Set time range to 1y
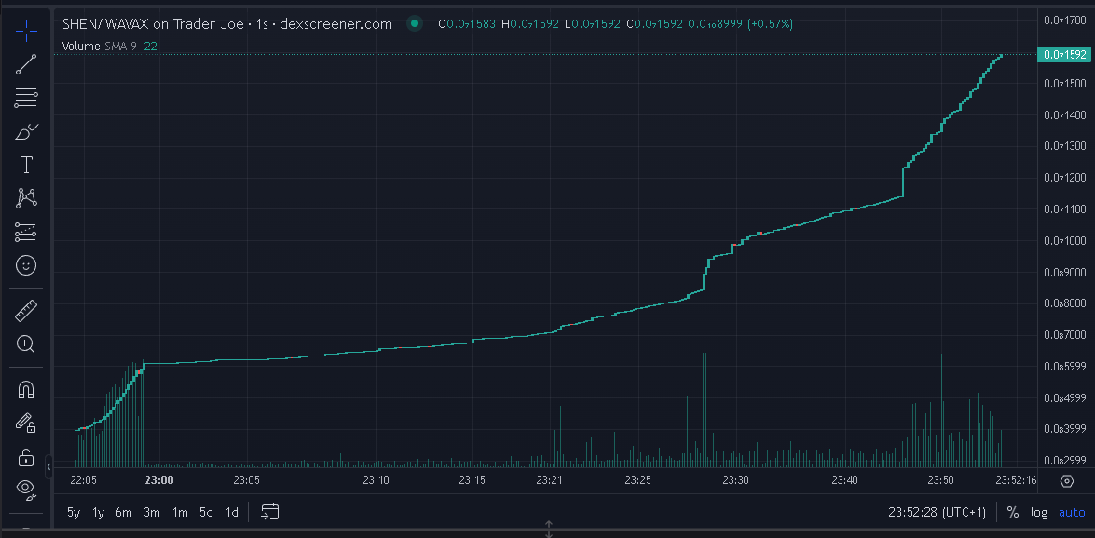Screen dimensions: 1095x538 coord(99,512)
